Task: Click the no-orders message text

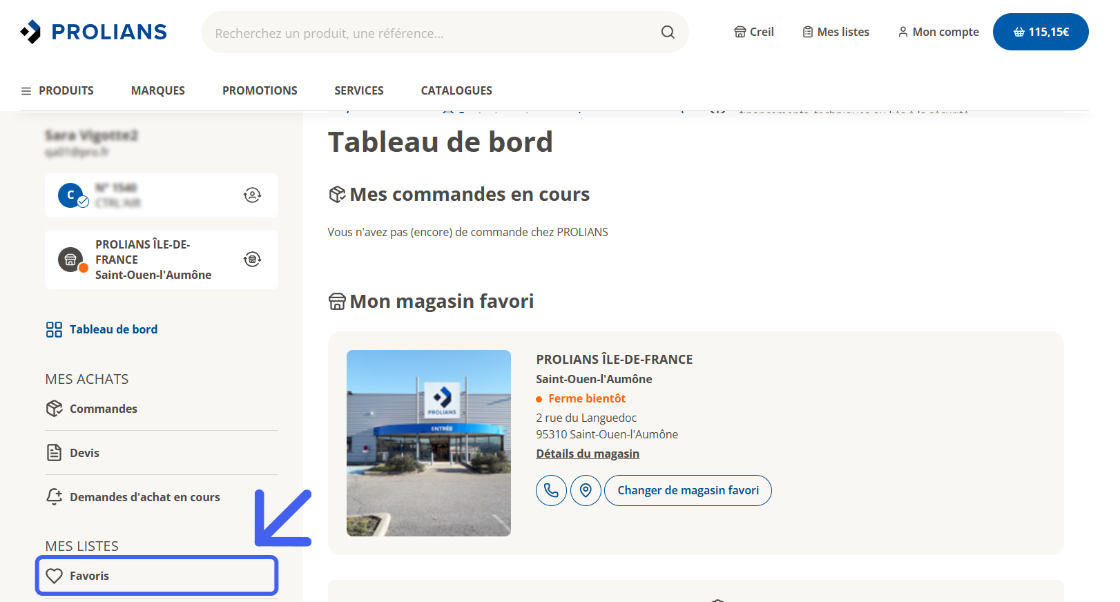Action: 468,232
